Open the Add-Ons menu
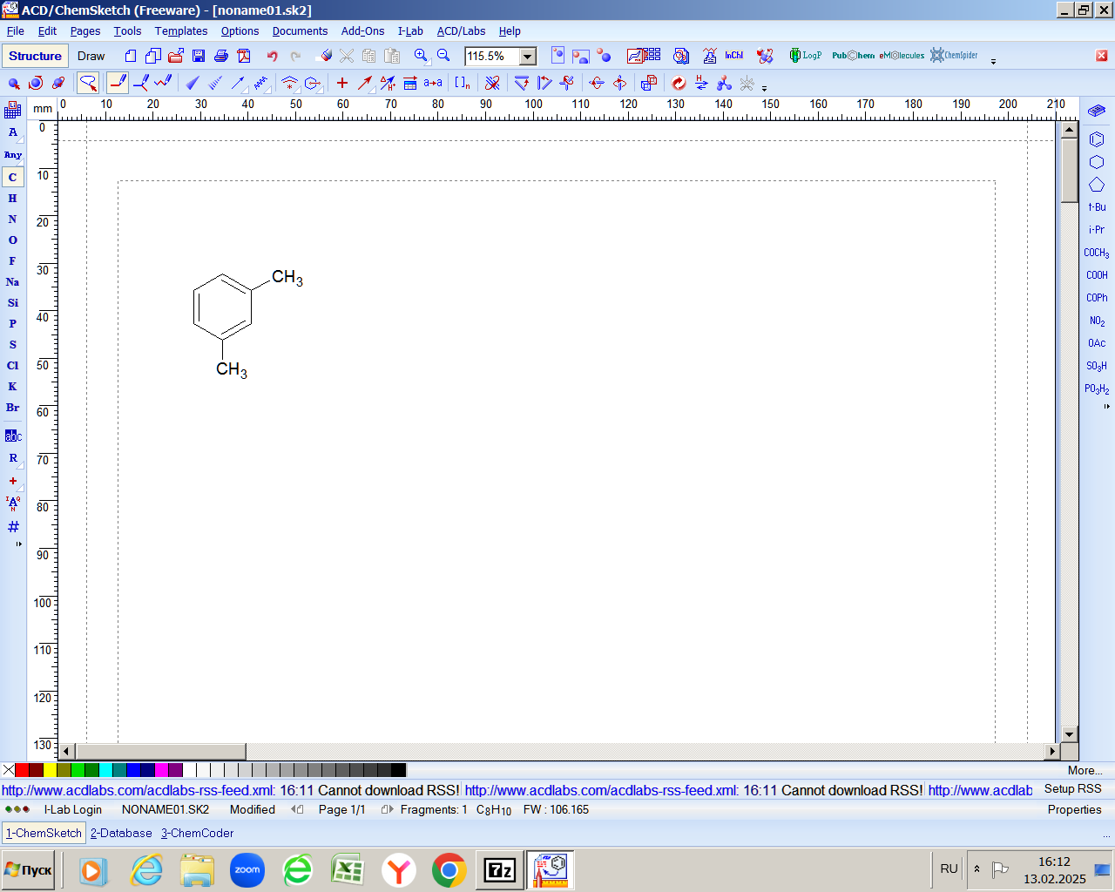 point(362,31)
